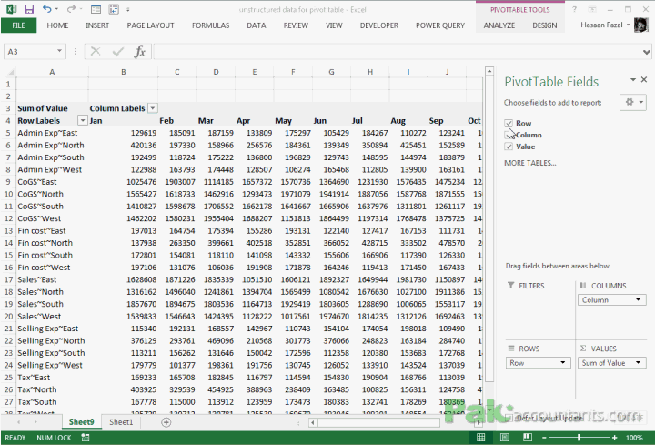
Task: Switch to the FORMULAS ribbon tab
Action: point(210,25)
